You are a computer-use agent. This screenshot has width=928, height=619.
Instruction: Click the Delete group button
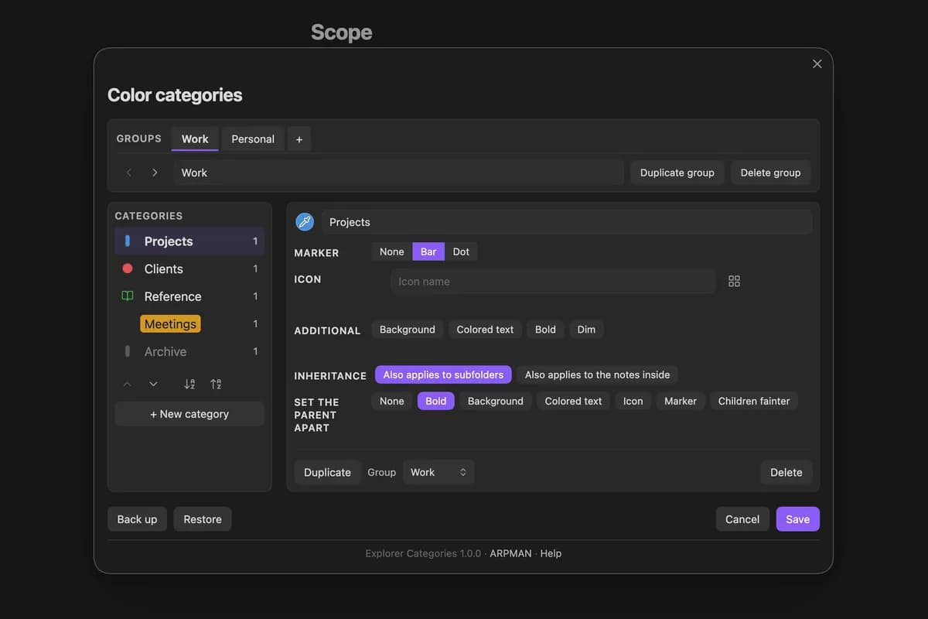coord(770,173)
